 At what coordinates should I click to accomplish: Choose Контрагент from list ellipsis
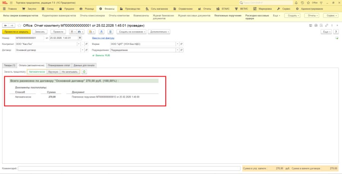coord(83,44)
